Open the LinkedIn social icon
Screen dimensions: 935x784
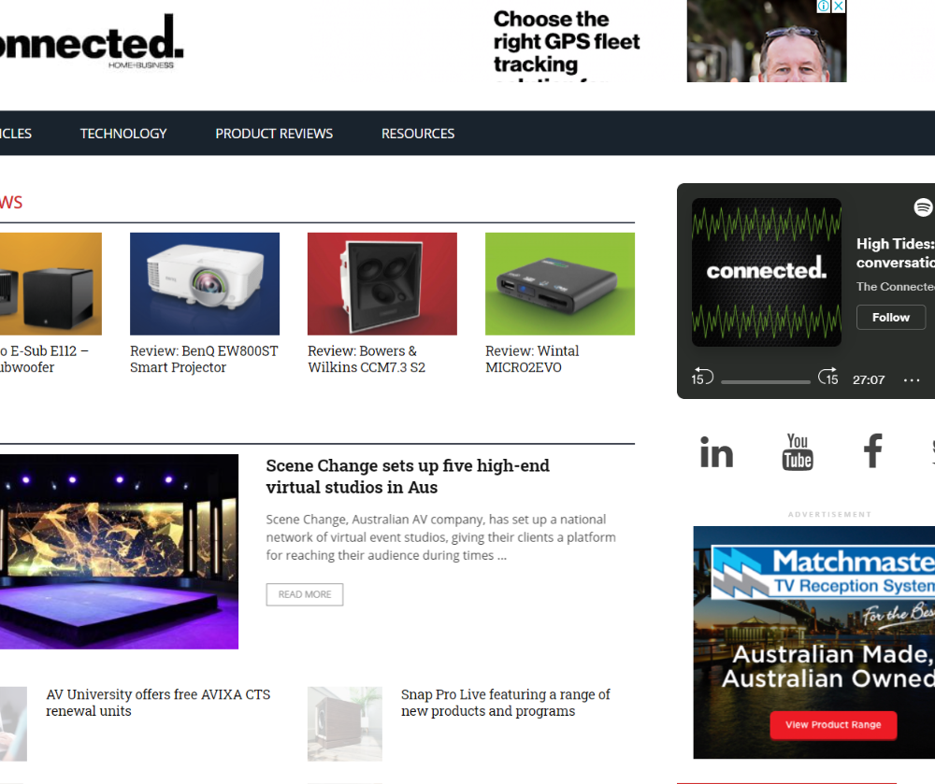coord(716,451)
